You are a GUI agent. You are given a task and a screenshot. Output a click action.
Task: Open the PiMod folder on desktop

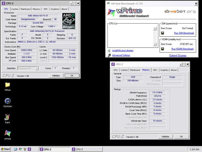click(x=7, y=87)
